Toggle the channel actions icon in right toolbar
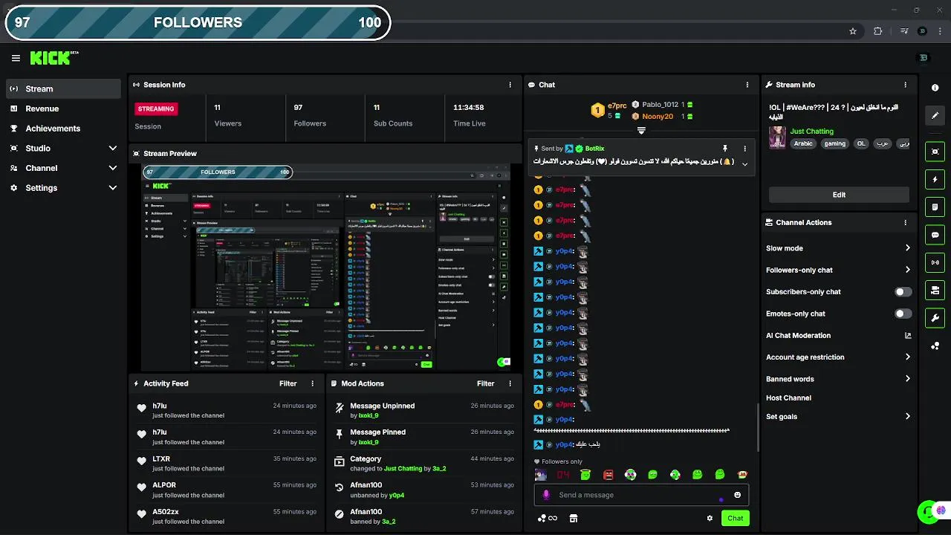Viewport: 951px width, 535px height. (x=935, y=290)
